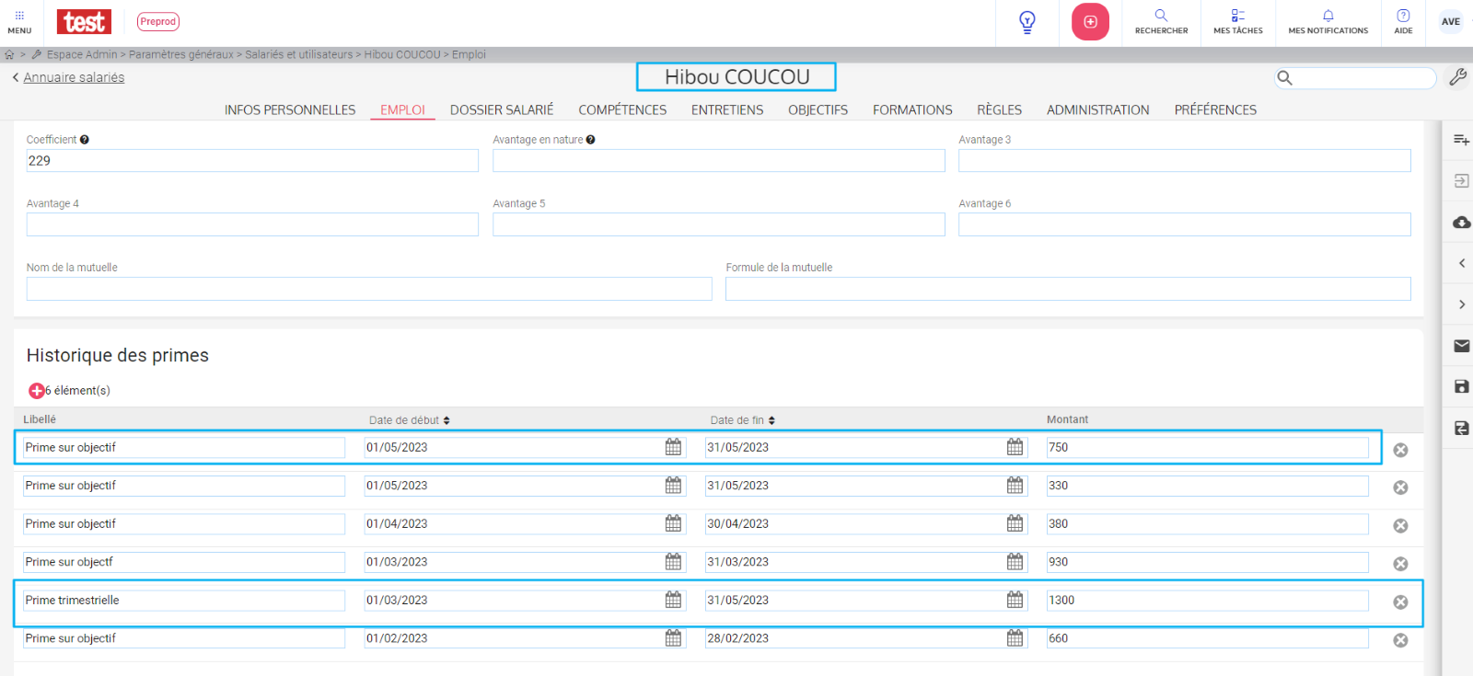The width and height of the screenshot is (1473, 676).
Task: Go to previous employee chevron
Action: tap(1462, 264)
